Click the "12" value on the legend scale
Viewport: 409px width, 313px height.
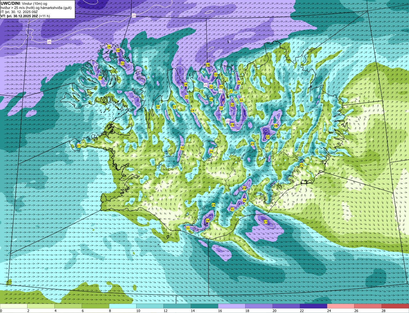click(x=165, y=311)
